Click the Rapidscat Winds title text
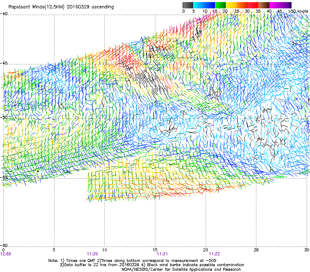The image size is (310, 272). tap(61, 7)
